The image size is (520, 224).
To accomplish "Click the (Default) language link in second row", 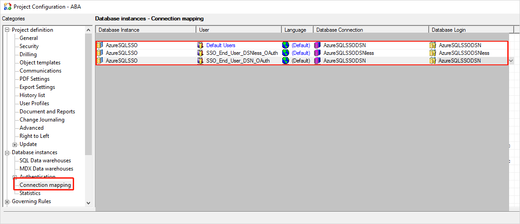I will pos(300,53).
